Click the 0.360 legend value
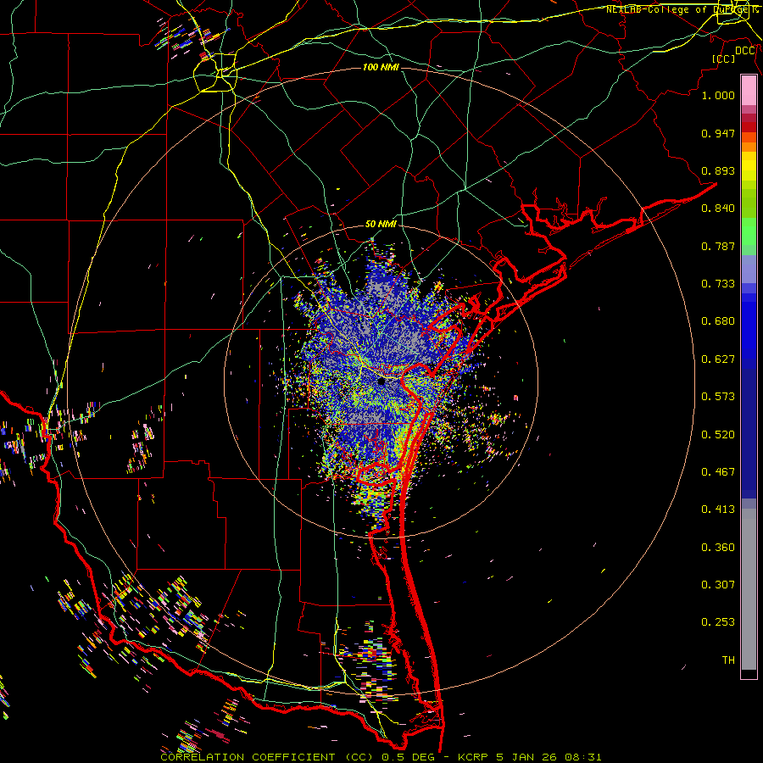This screenshot has width=763, height=763. [x=718, y=548]
